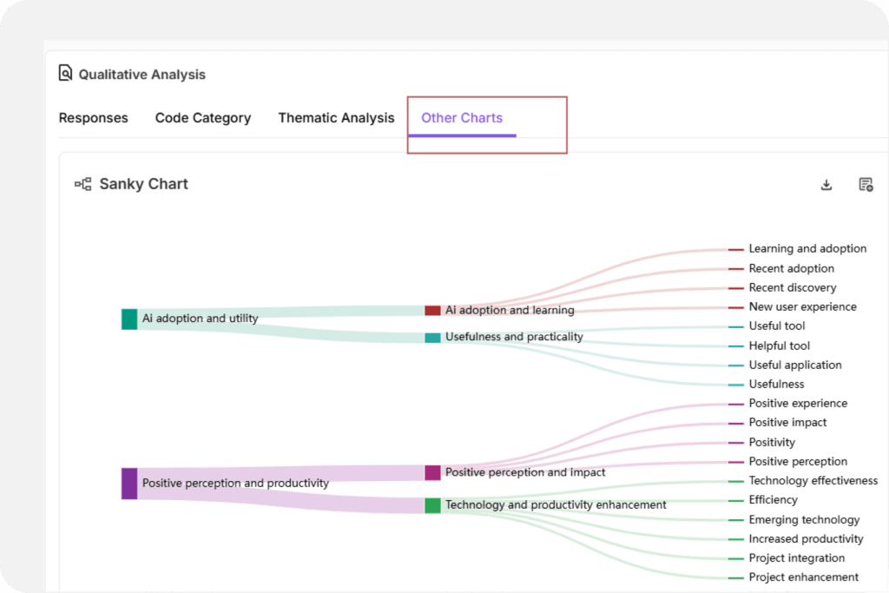Click the Learning and adoption label

tap(807, 249)
